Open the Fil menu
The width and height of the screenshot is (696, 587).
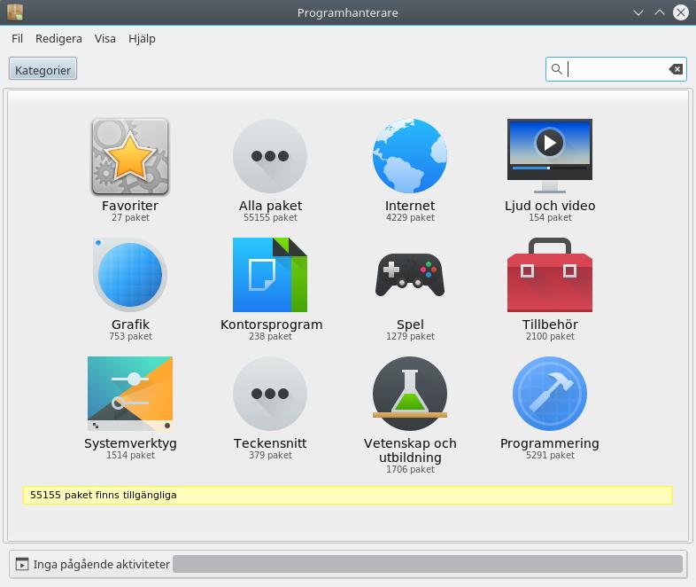coord(18,39)
